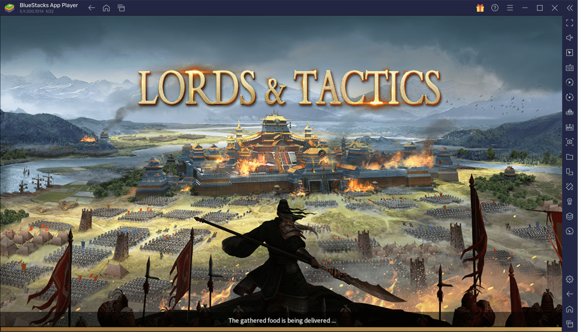The width and height of the screenshot is (578, 332).
Task: Open BlueStacks settings gear
Action: click(x=570, y=279)
